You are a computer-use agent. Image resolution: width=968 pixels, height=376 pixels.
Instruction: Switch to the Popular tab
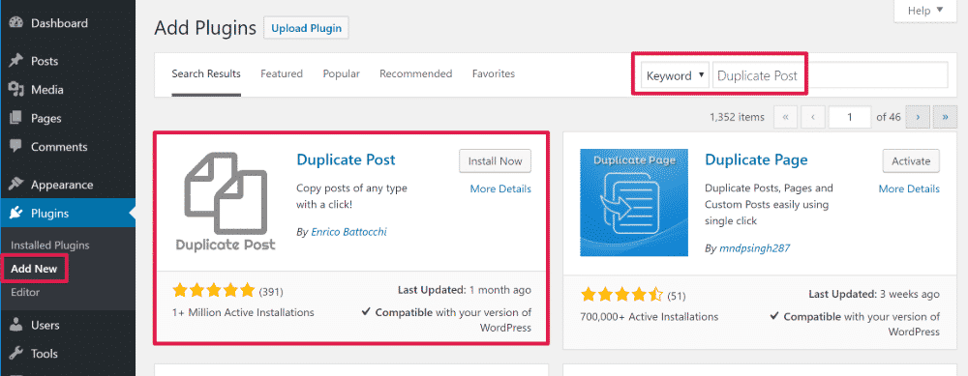click(342, 74)
